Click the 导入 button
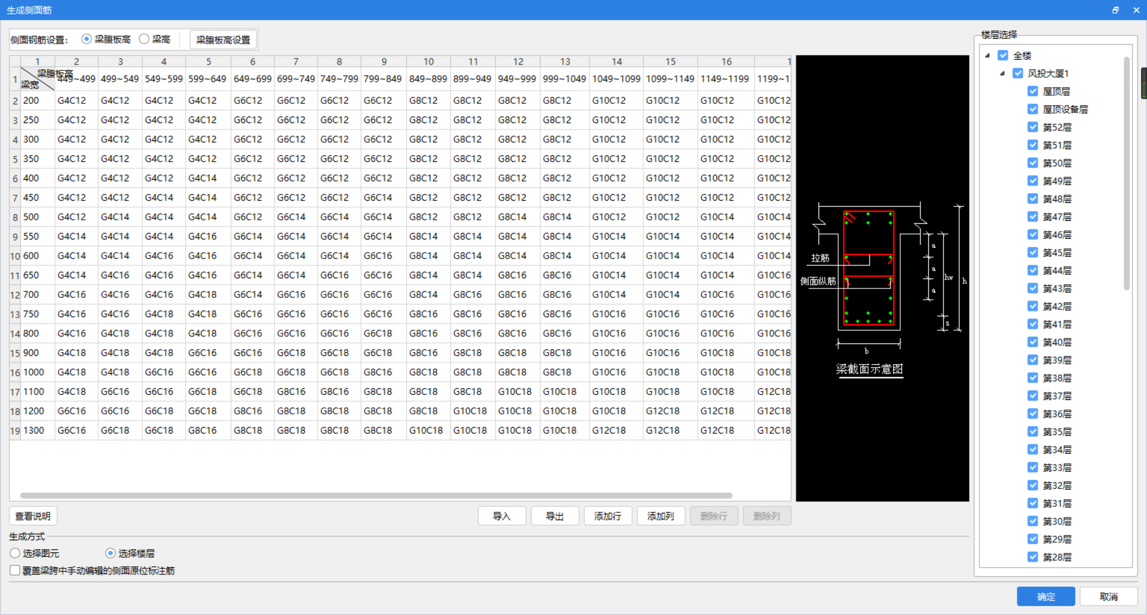The image size is (1147, 615). (x=502, y=516)
